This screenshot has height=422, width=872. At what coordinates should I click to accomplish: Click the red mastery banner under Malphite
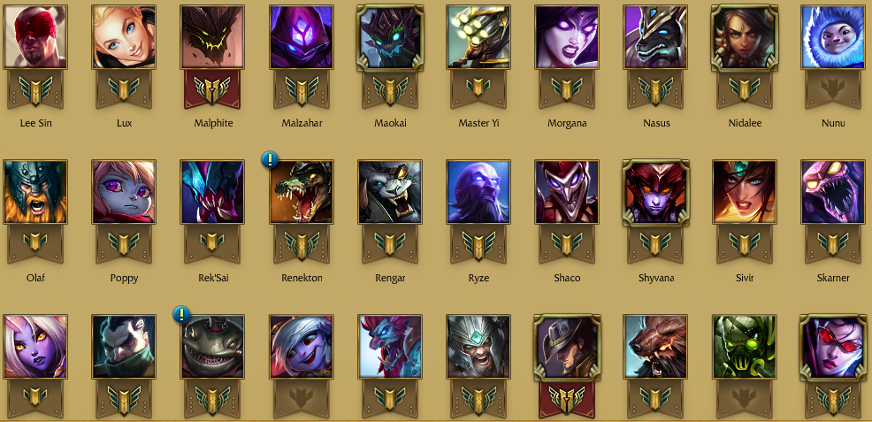click(x=212, y=89)
